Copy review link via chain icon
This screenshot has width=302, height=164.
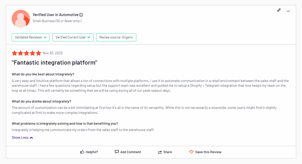pos(279,10)
